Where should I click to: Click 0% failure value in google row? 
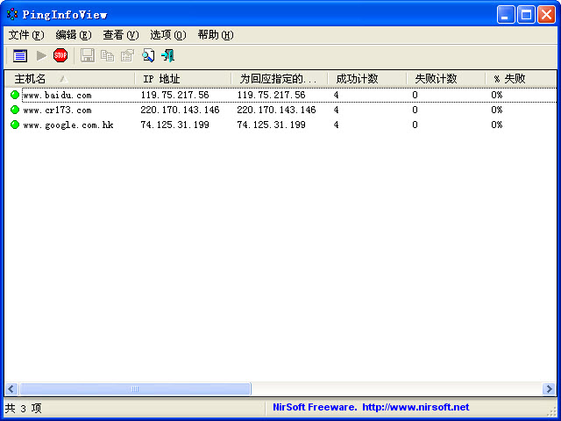tap(497, 125)
